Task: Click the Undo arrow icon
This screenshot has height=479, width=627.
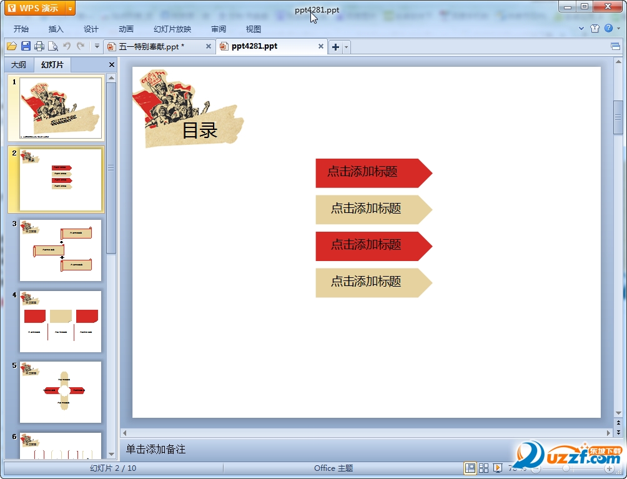Action: 67,46
